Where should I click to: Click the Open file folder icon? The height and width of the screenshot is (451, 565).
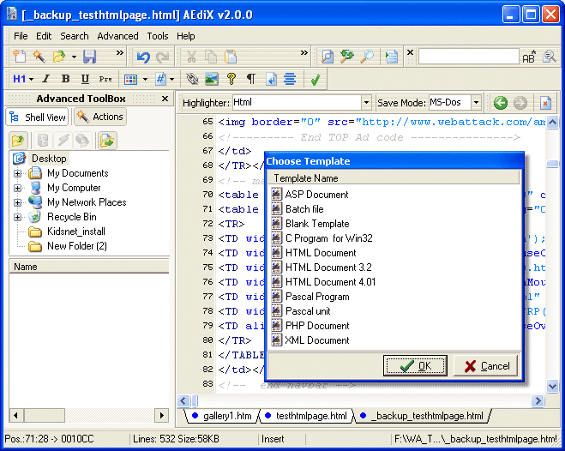pyautogui.click(x=59, y=57)
